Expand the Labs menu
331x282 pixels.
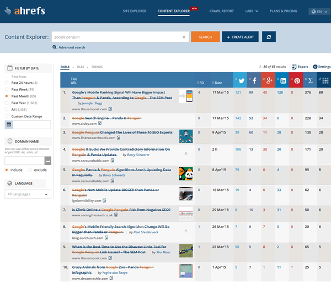tap(252, 11)
